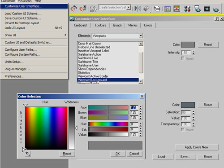The width and height of the screenshot is (224, 168).
Task: Adjust the Value spinner in Color Selector
Action: tap(141, 134)
